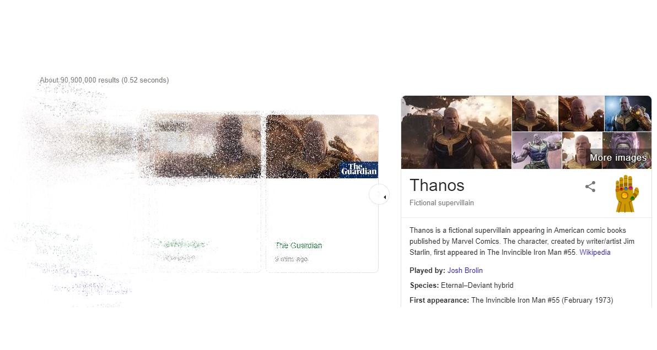Click the First appearance row text
This screenshot has width=657, height=350.
point(511,300)
